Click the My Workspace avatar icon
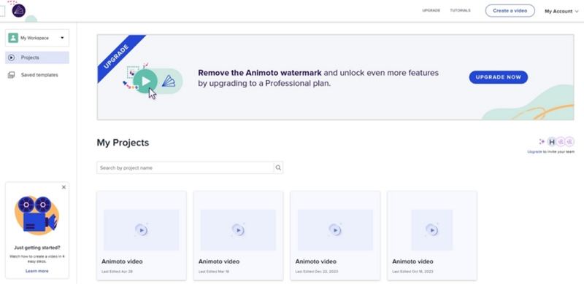 [13, 38]
